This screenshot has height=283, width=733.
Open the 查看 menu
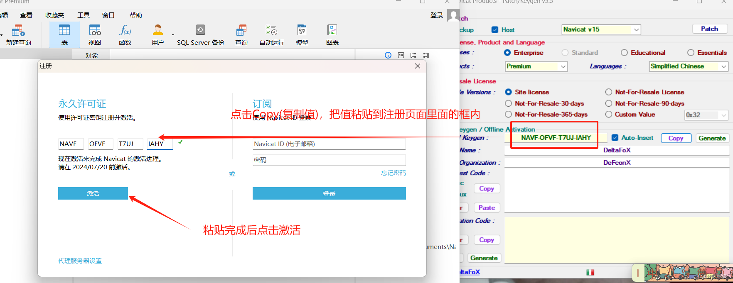pos(26,15)
